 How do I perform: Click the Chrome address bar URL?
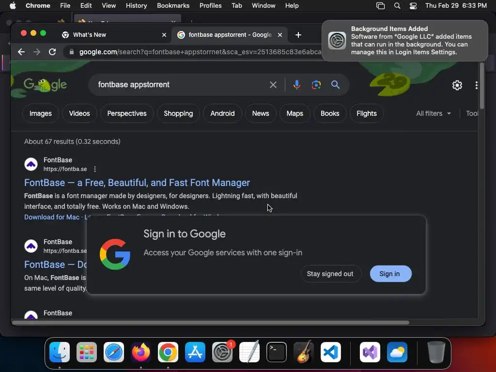click(200, 52)
